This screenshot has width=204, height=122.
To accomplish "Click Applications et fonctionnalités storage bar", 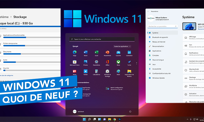I will coord(32,37).
